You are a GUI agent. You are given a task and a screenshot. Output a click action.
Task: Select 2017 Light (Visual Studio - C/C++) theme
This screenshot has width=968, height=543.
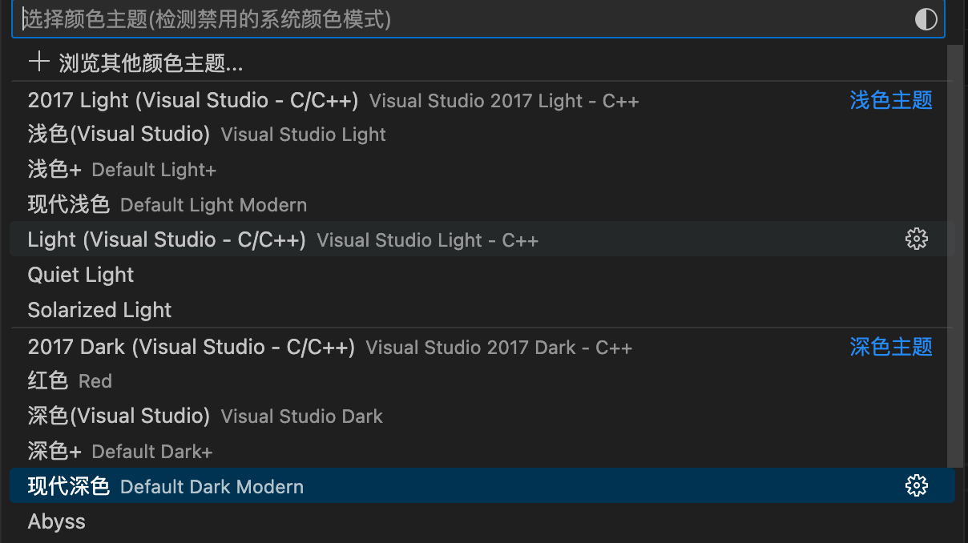coord(192,101)
